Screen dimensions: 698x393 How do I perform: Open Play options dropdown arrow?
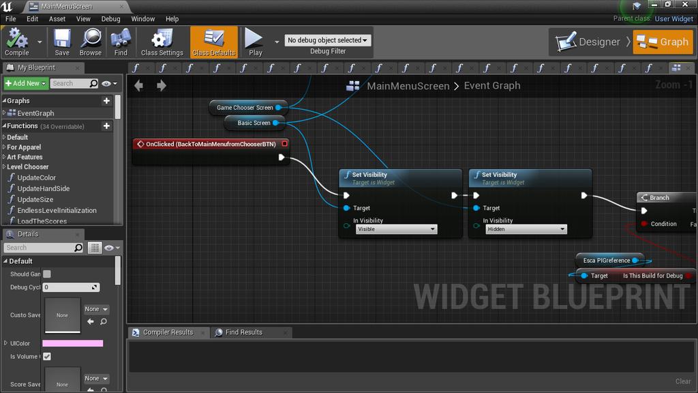tap(277, 42)
